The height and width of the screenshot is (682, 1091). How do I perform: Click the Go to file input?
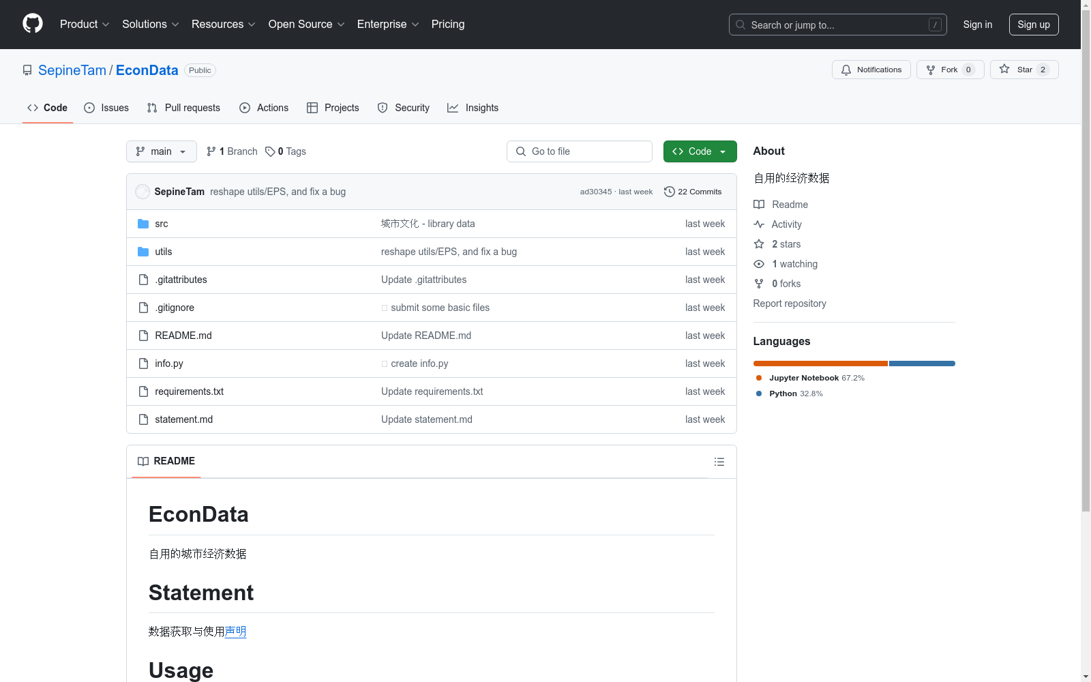click(x=580, y=151)
